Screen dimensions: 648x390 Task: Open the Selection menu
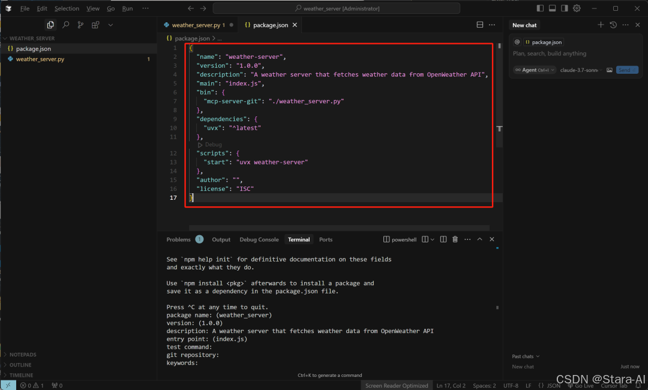[x=67, y=8]
